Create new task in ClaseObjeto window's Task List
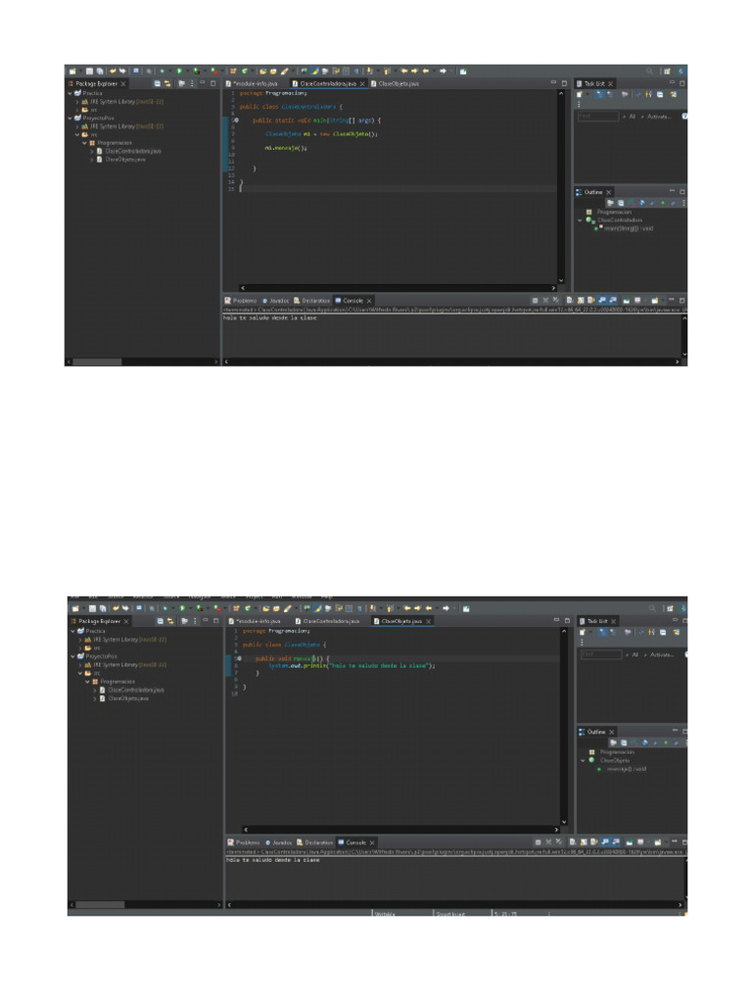The height and width of the screenshot is (1003, 752). (x=582, y=632)
